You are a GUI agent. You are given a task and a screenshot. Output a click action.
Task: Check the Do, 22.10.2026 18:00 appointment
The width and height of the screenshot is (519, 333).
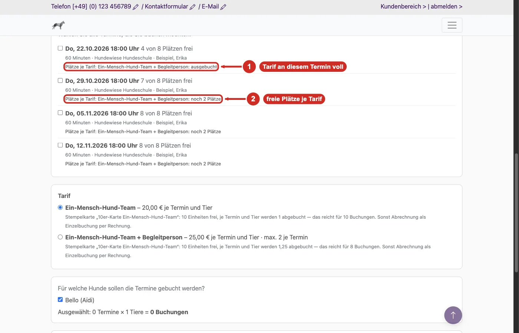click(x=60, y=48)
